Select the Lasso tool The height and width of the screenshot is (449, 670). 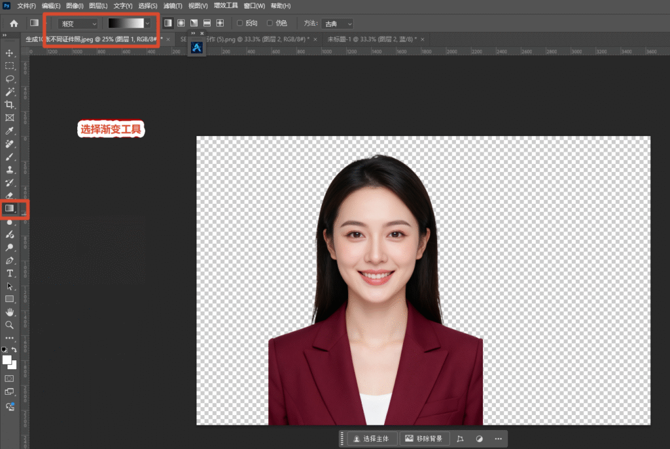(x=9, y=79)
